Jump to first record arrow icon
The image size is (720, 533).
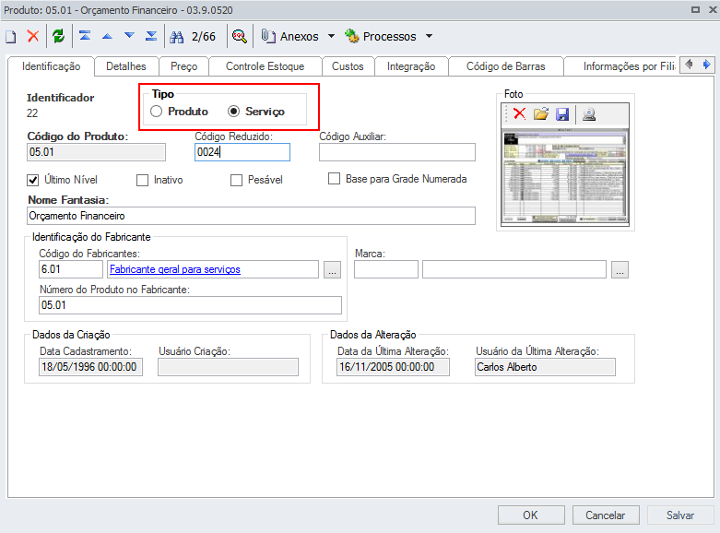point(85,35)
